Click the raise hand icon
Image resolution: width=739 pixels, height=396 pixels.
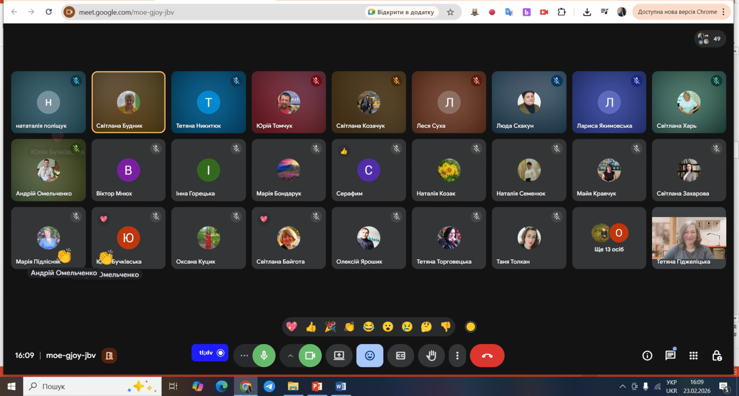[431, 356]
